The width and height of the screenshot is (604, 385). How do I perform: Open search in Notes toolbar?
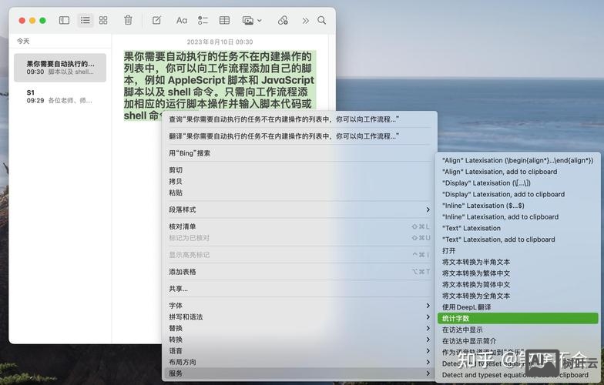tap(322, 20)
